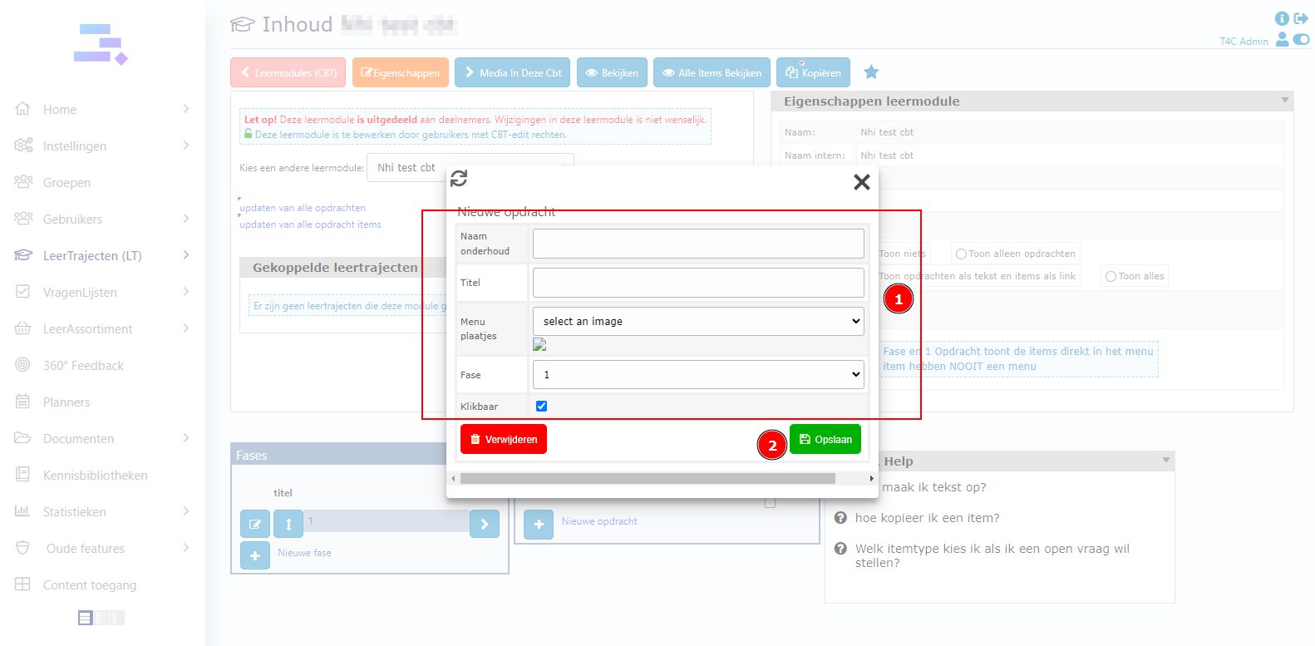Select the 'Toon alles' radio button

(x=1111, y=277)
